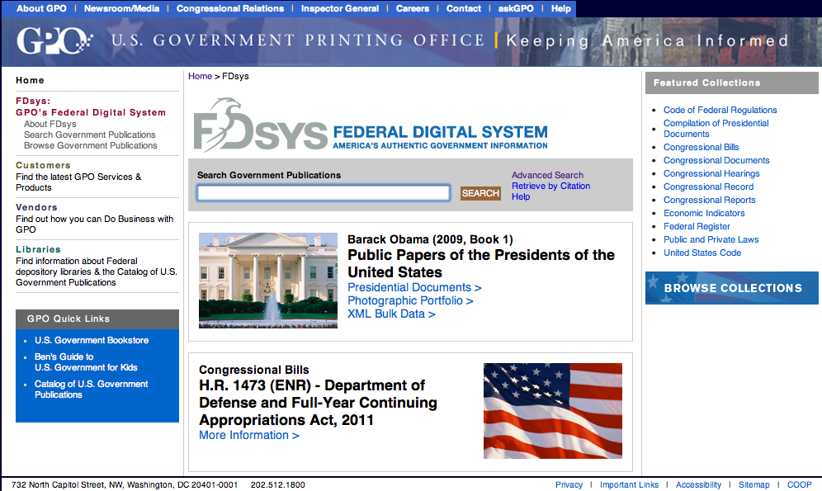Click Find the latest GPO Services & Products

(78, 182)
